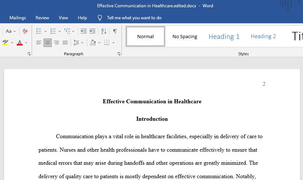Apply the red font color
This screenshot has width=303, height=180.
[20, 43]
